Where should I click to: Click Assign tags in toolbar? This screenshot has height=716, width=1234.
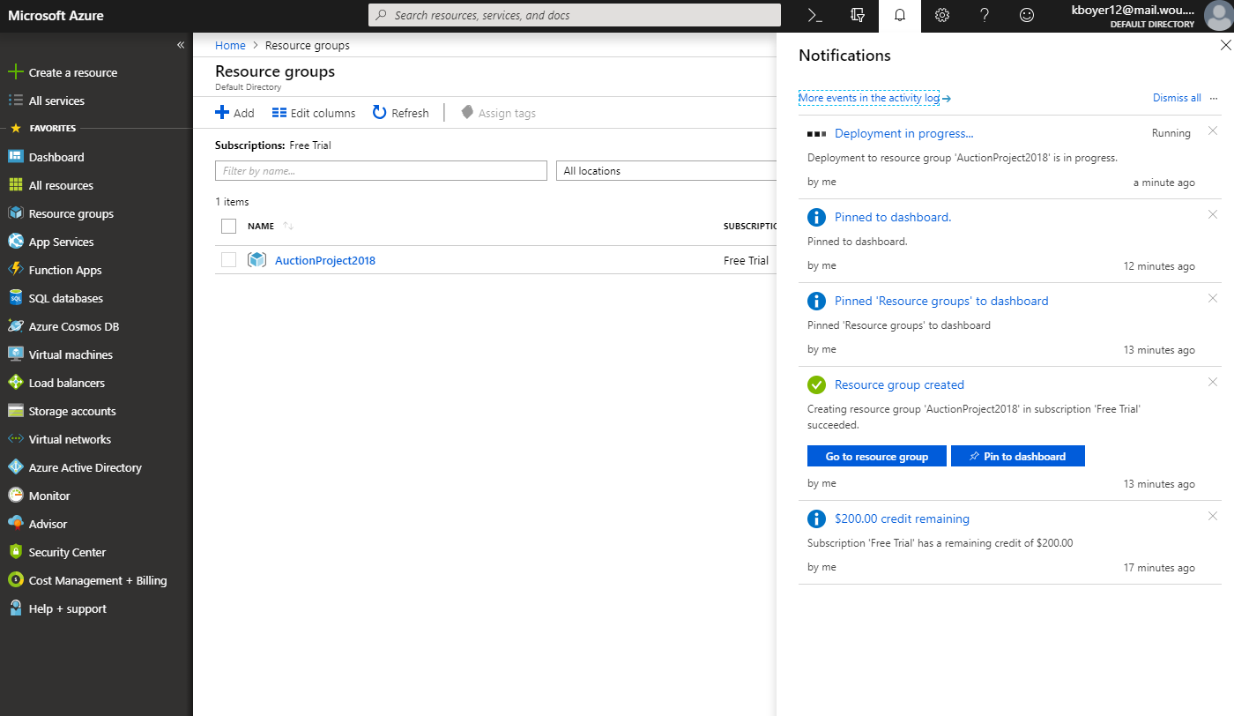coord(498,113)
